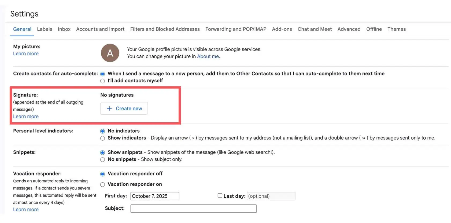Viewport: 451px width, 223px height.
Task: Open the Labels settings tab
Action: click(45, 29)
